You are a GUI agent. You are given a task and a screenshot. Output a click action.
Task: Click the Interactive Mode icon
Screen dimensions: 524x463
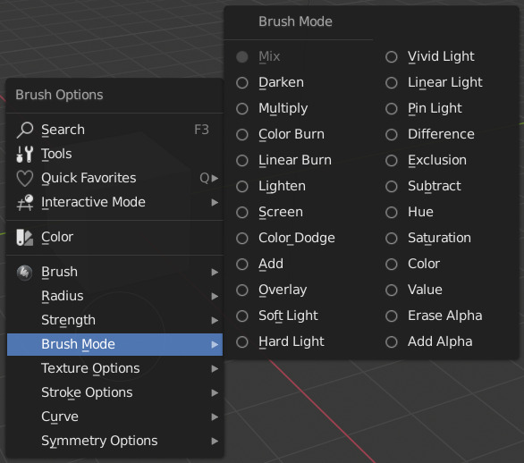point(25,202)
